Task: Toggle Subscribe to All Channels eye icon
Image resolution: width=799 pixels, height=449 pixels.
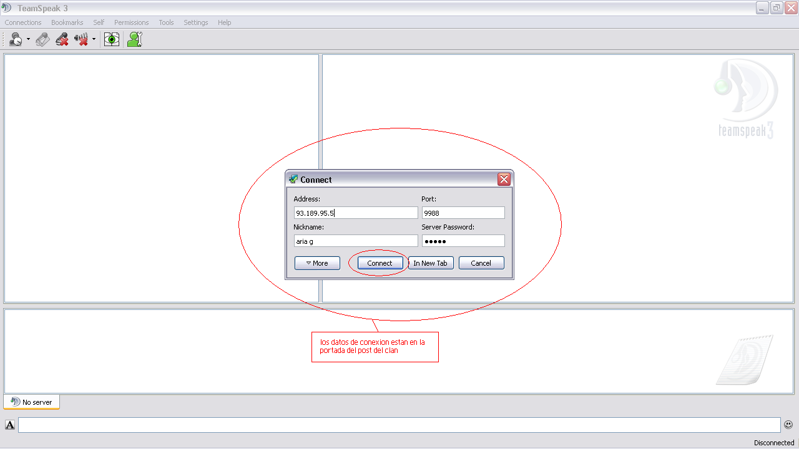Action: pyautogui.click(x=112, y=39)
